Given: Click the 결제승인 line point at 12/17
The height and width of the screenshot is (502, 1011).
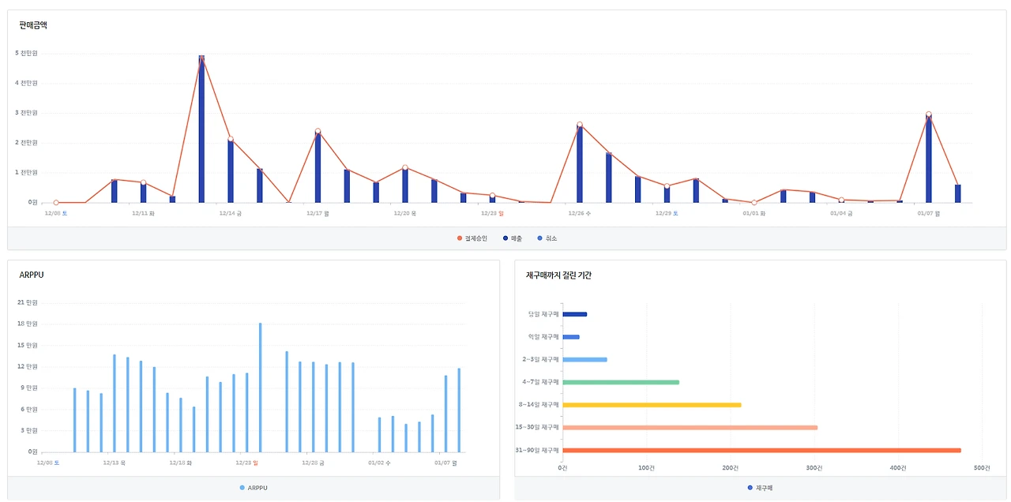Looking at the screenshot, I should tap(318, 131).
